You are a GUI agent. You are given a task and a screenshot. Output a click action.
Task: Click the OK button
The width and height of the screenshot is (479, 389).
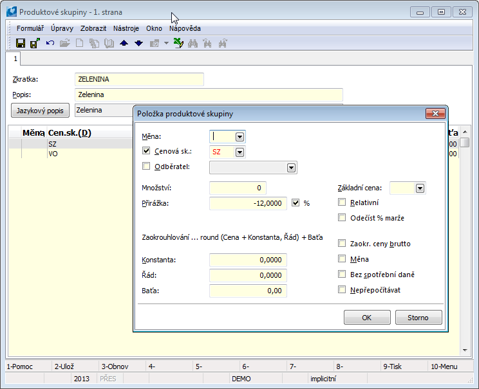coord(367,318)
